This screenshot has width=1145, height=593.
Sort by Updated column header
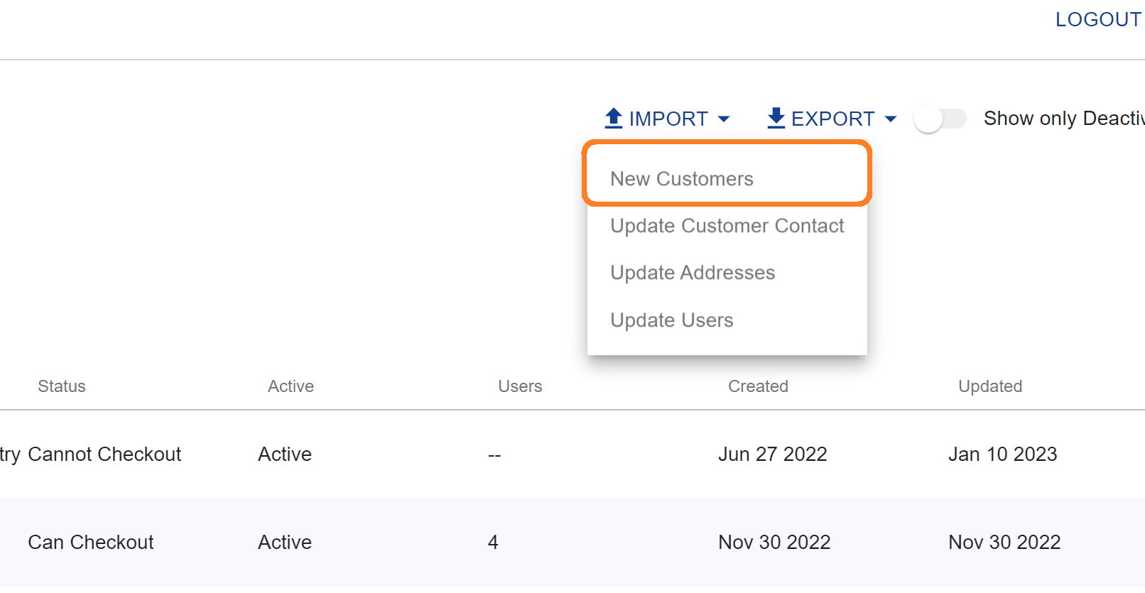[990, 386]
